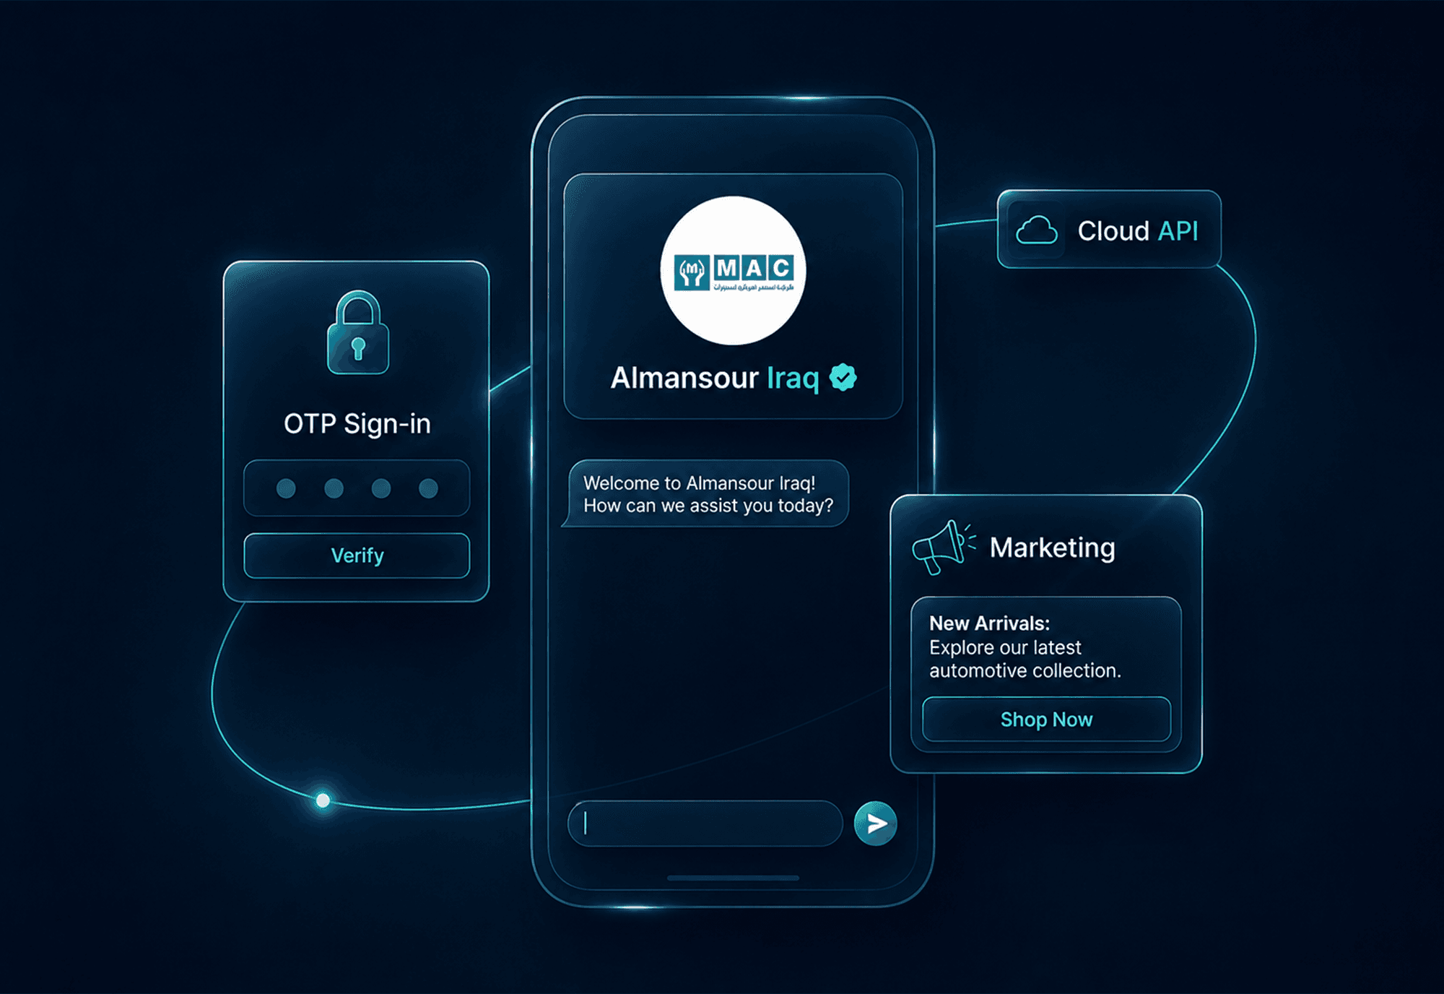This screenshot has height=994, width=1444.
Task: Click the Shop Now button
Action: (x=1046, y=719)
